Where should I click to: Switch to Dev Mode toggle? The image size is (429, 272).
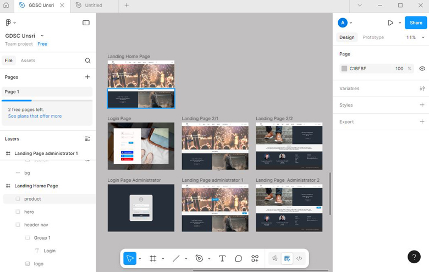299,258
